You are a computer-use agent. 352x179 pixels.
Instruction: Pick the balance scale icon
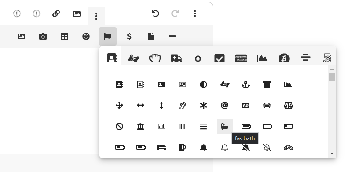point(288,105)
